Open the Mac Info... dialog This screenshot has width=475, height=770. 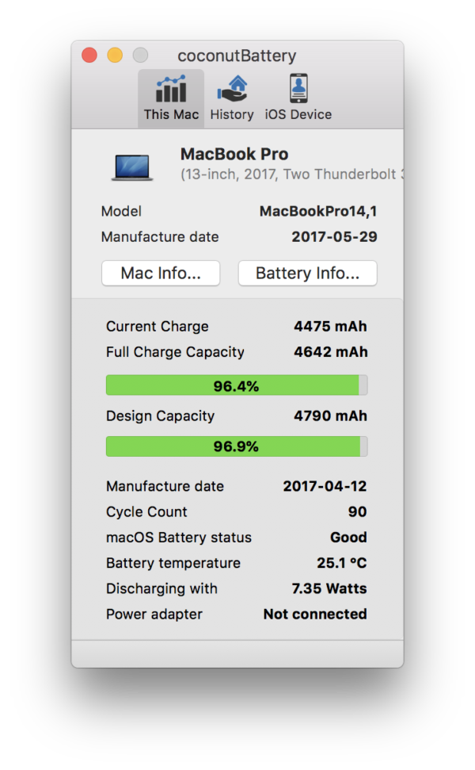tap(161, 273)
